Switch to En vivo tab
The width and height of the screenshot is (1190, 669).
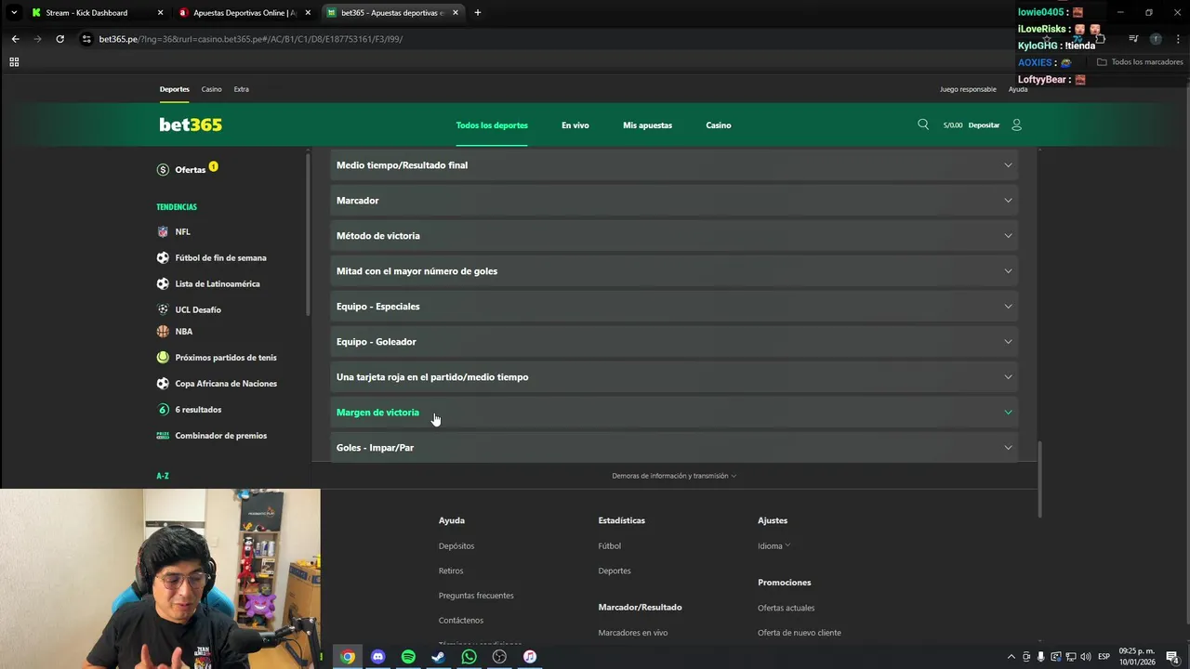tap(575, 125)
